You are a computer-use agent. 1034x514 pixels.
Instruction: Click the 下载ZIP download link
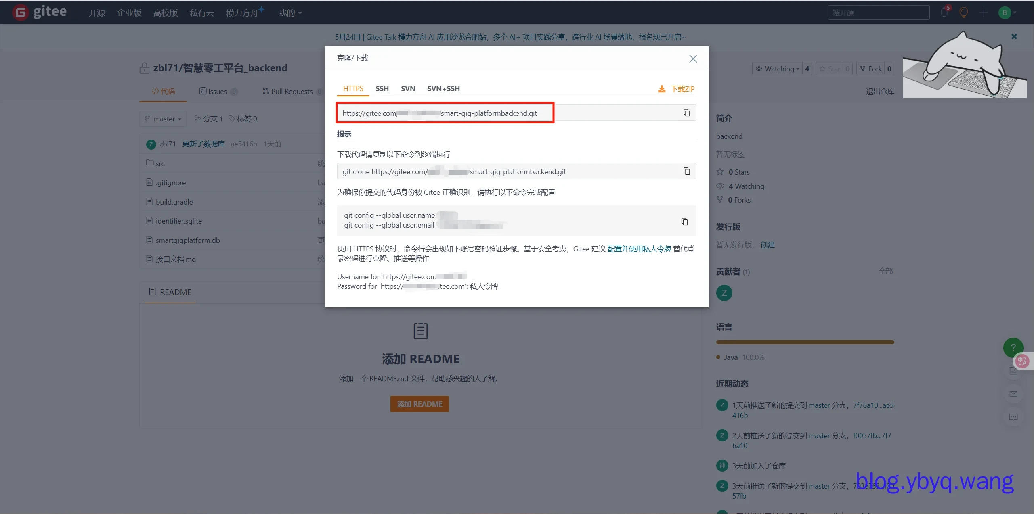(677, 89)
